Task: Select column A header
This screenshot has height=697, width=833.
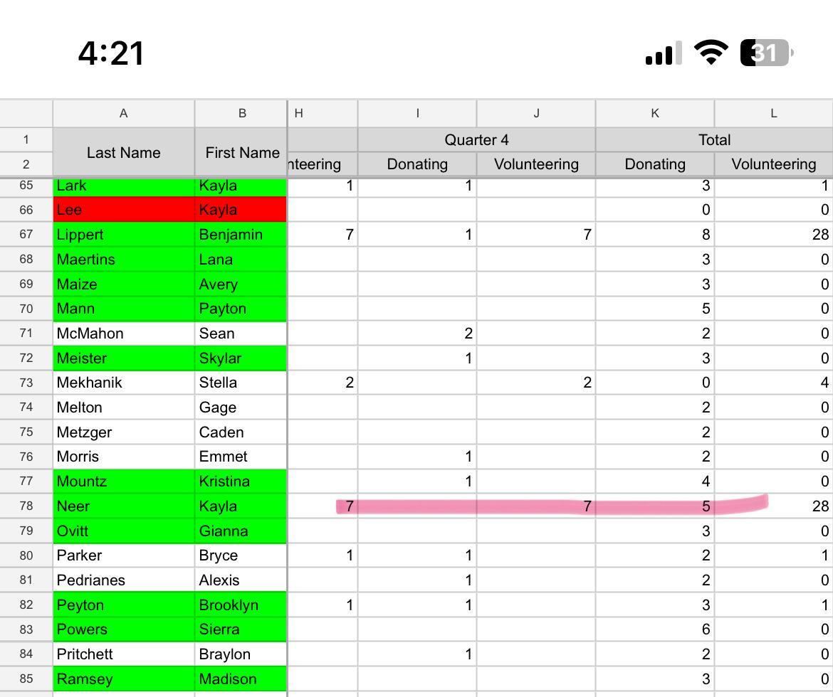Action: pos(123,113)
